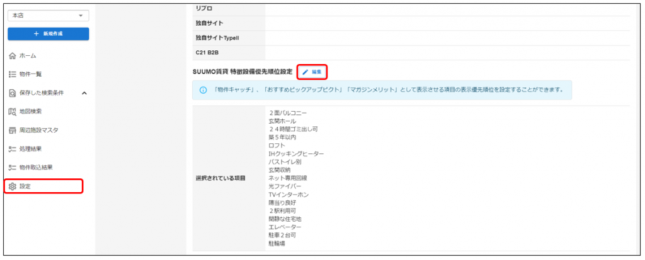The height and width of the screenshot is (260, 645).
Task: Click the ２駅利用可 item
Action: tap(282, 211)
